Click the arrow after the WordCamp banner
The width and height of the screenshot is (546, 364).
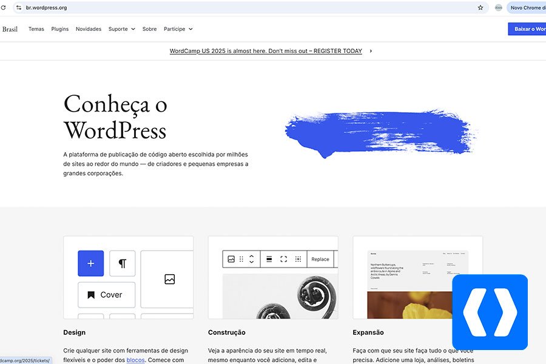[x=371, y=51]
